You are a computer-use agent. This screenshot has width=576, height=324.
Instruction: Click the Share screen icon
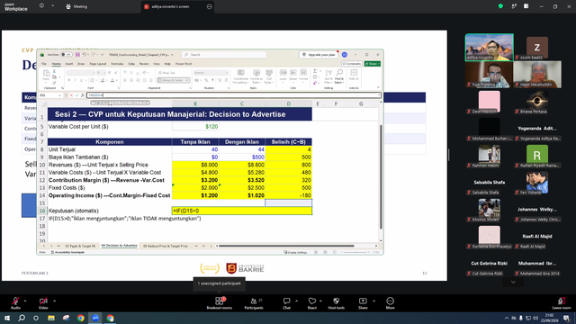(363, 303)
